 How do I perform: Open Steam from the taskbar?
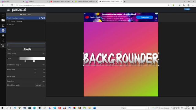[24, 108]
